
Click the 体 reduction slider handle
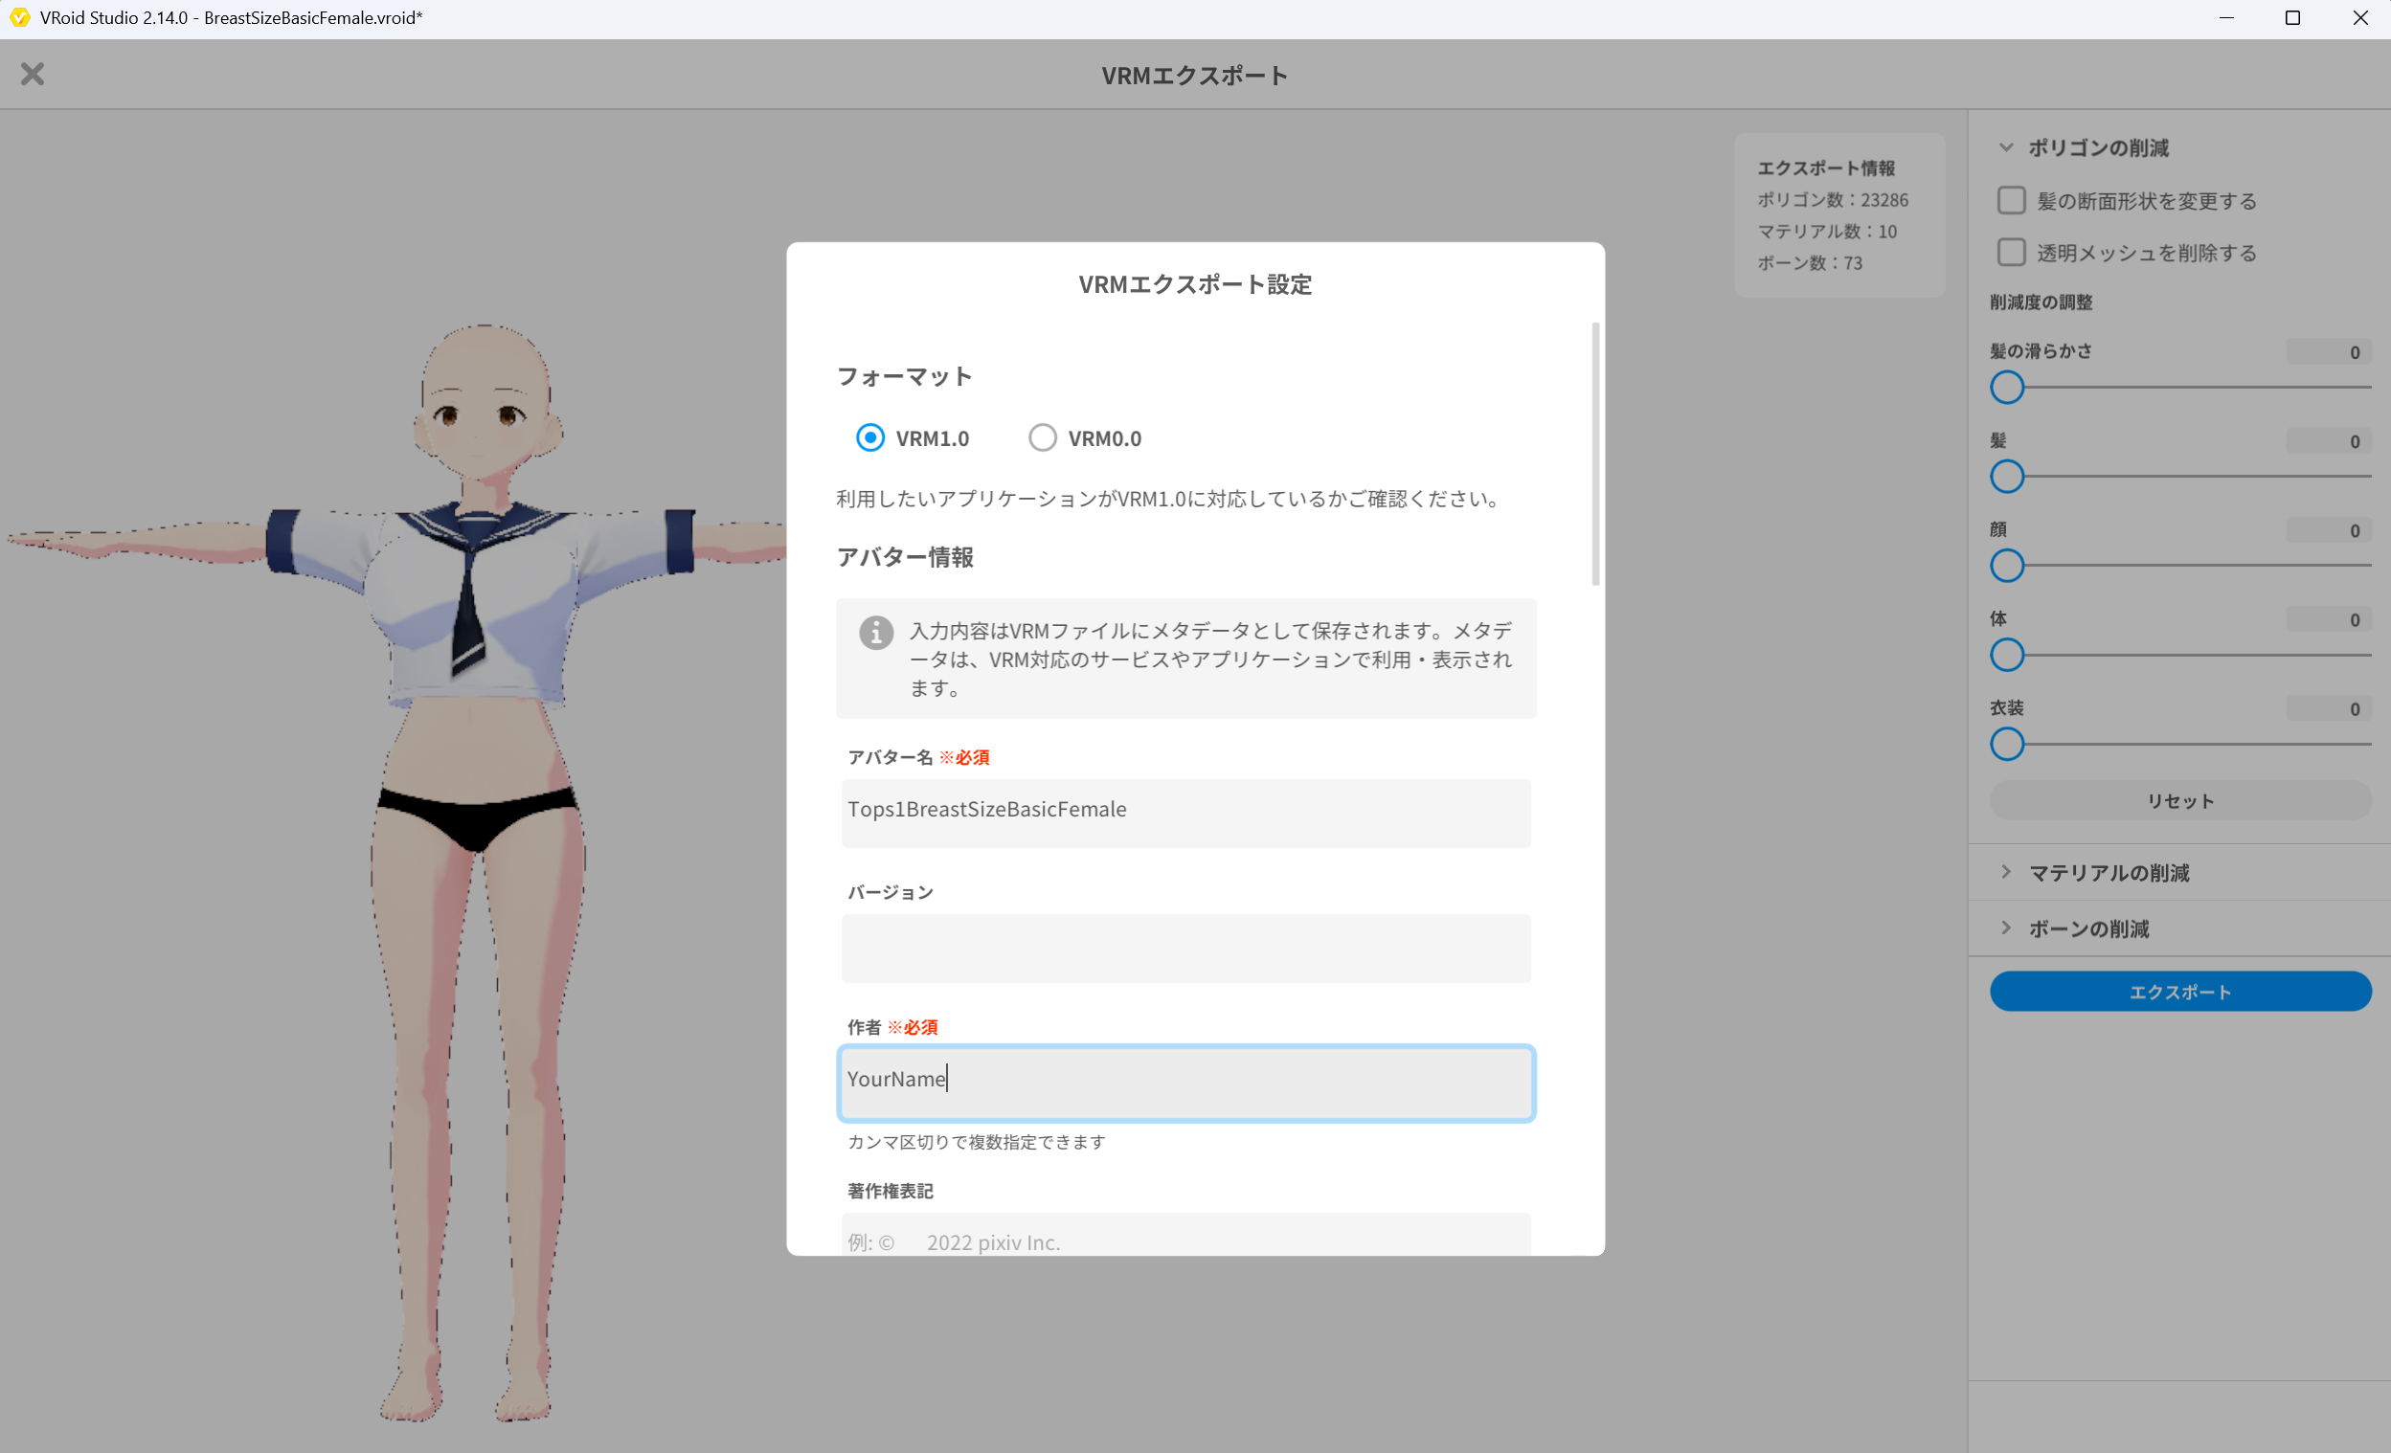[2007, 655]
